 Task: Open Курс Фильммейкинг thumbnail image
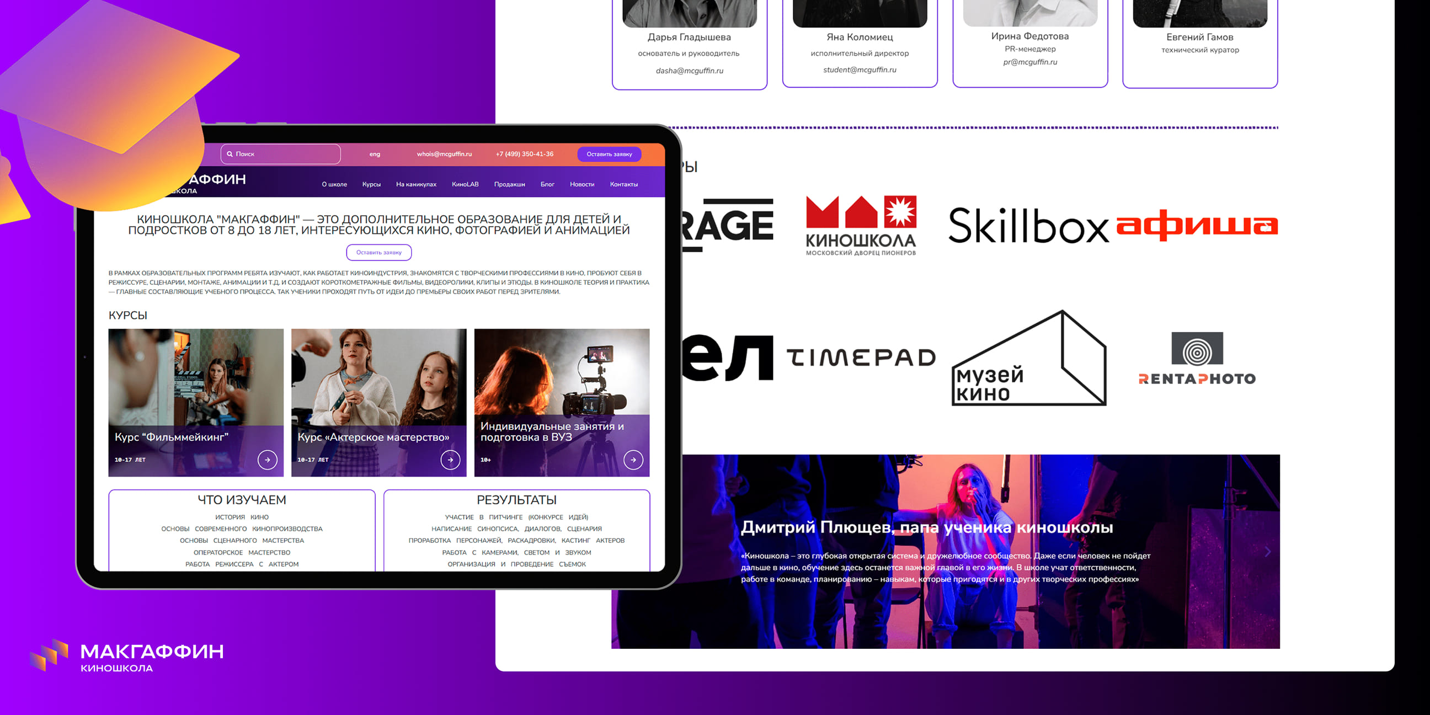[195, 377]
